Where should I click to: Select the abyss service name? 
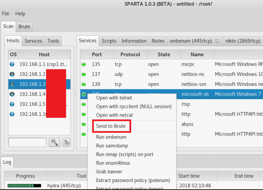(x=188, y=124)
